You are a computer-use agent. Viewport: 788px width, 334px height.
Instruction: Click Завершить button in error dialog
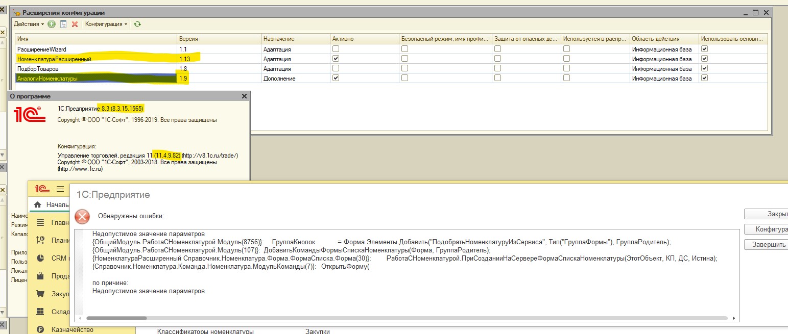766,244
